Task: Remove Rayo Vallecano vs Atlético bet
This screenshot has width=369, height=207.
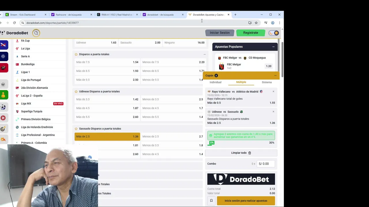Action: click(273, 91)
